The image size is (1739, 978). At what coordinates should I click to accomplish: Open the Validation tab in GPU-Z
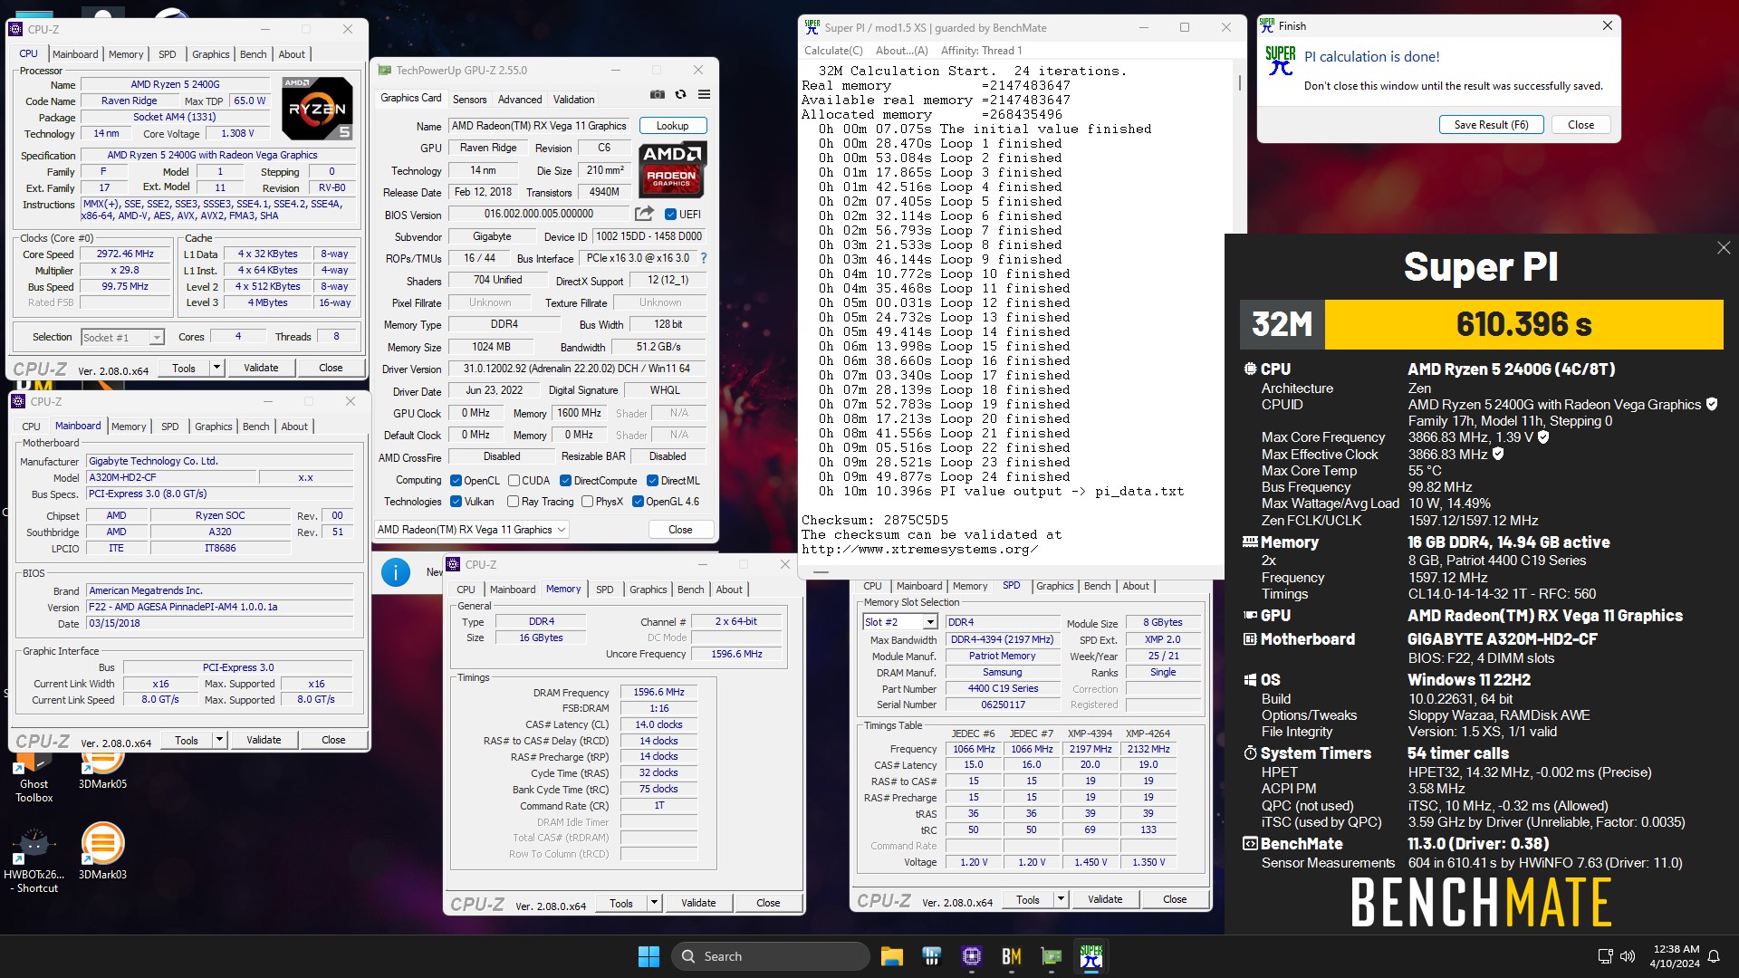[x=573, y=100]
